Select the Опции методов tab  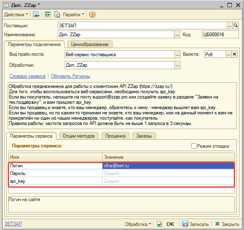pos(78,136)
